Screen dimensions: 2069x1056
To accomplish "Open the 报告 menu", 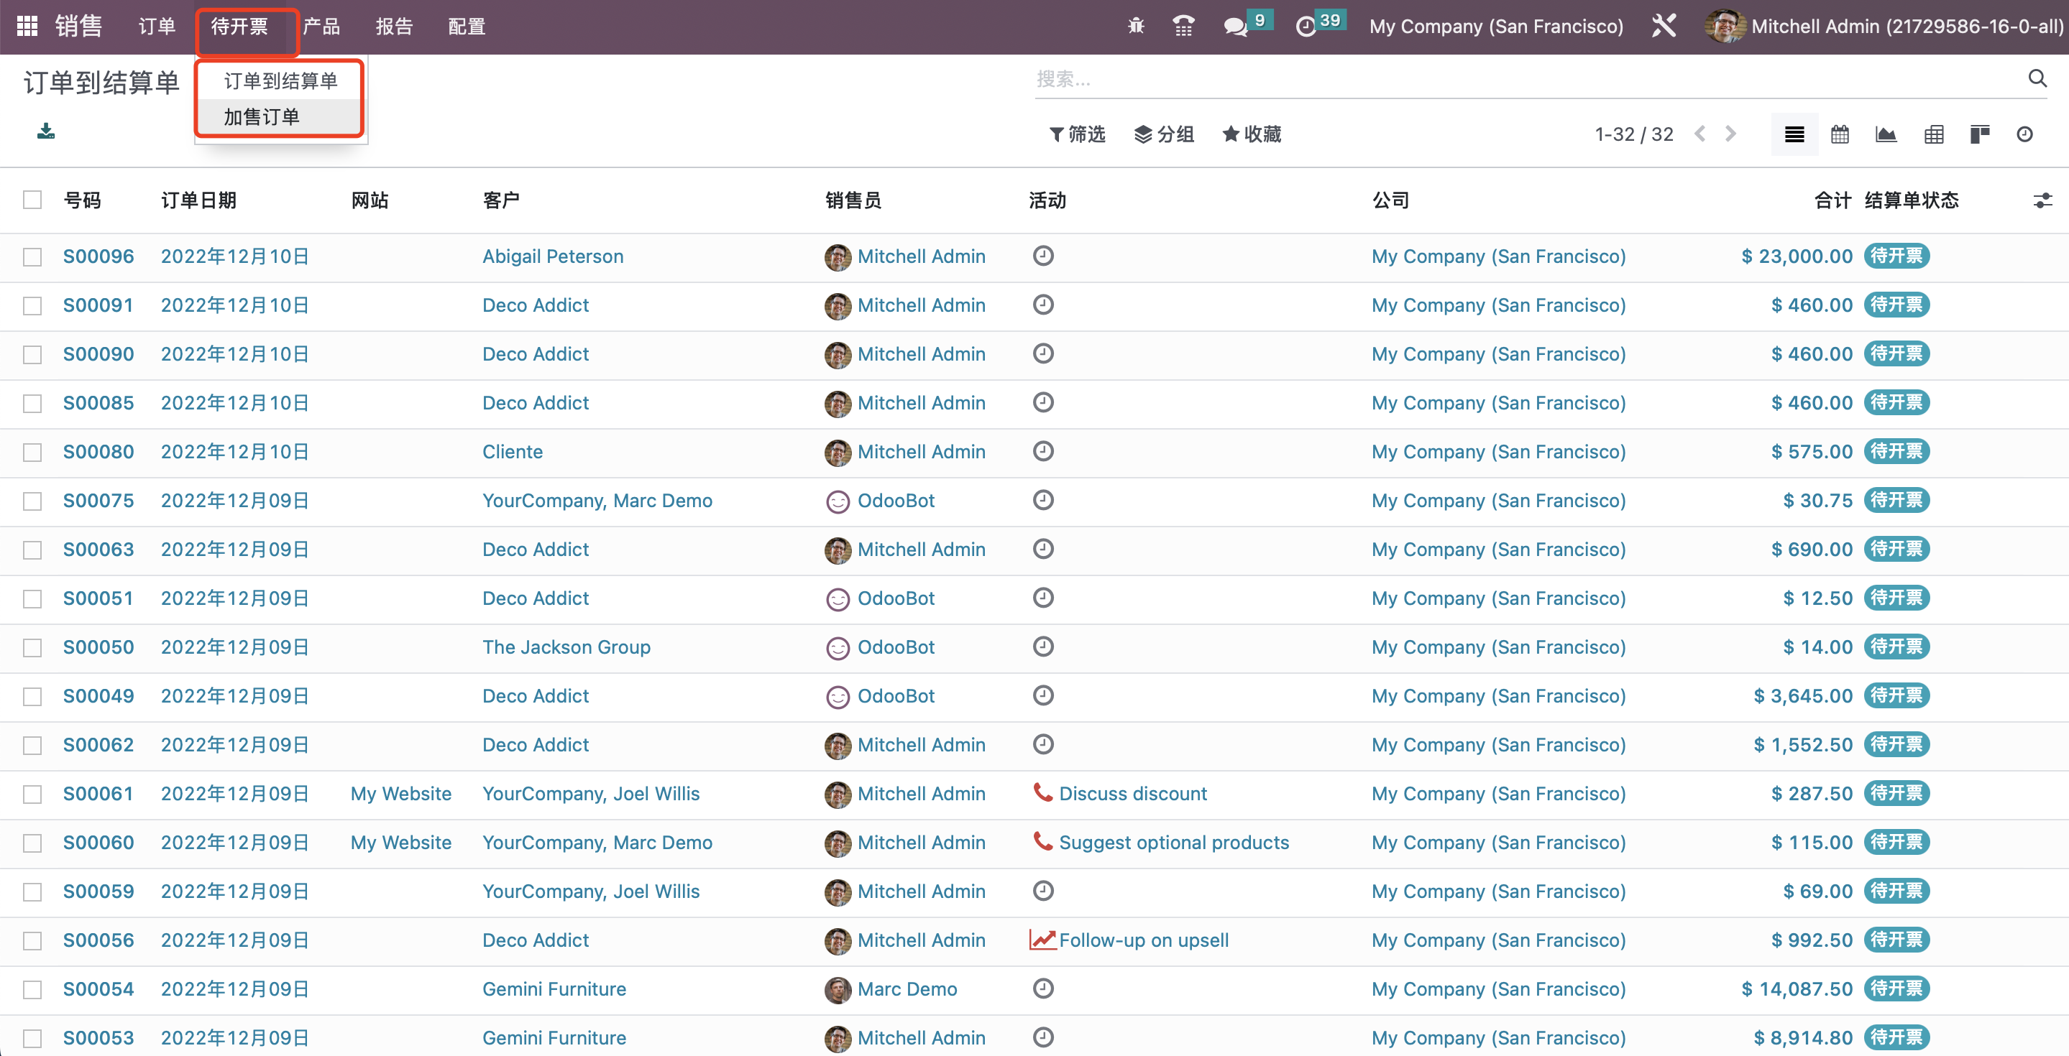I will tap(395, 26).
